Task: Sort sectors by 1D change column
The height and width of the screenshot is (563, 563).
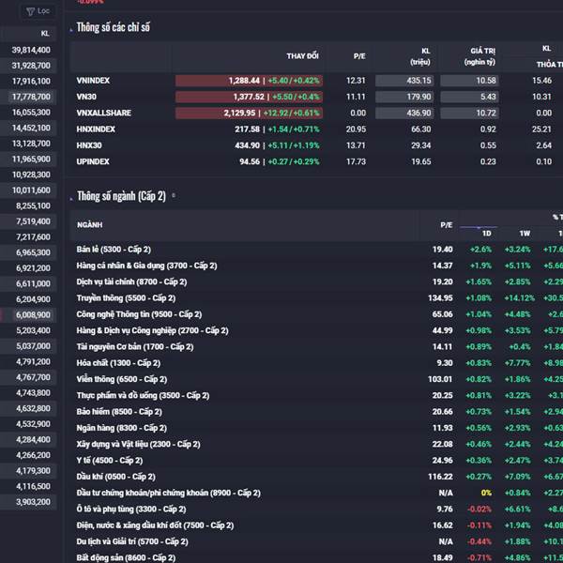Action: pos(486,234)
